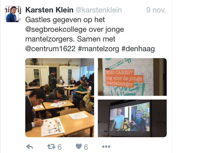Open the #denhaag hashtag
The height and width of the screenshot is (153, 219).
pos(138,49)
